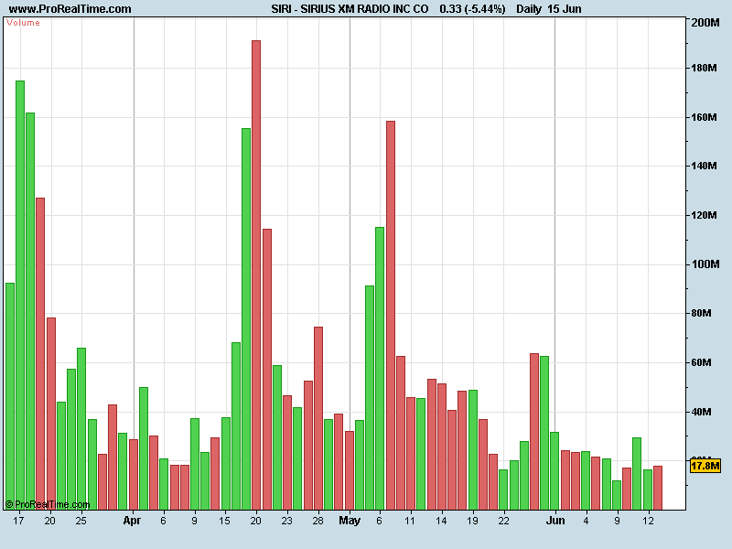Select the SIRI - SIRIUS XM RADIO INC CO title

tap(350, 9)
